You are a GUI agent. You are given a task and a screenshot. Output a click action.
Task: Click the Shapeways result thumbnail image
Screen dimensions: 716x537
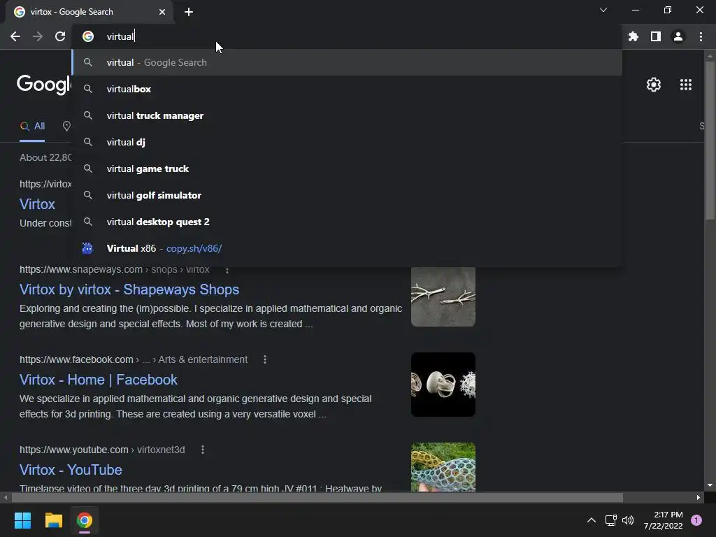click(443, 296)
